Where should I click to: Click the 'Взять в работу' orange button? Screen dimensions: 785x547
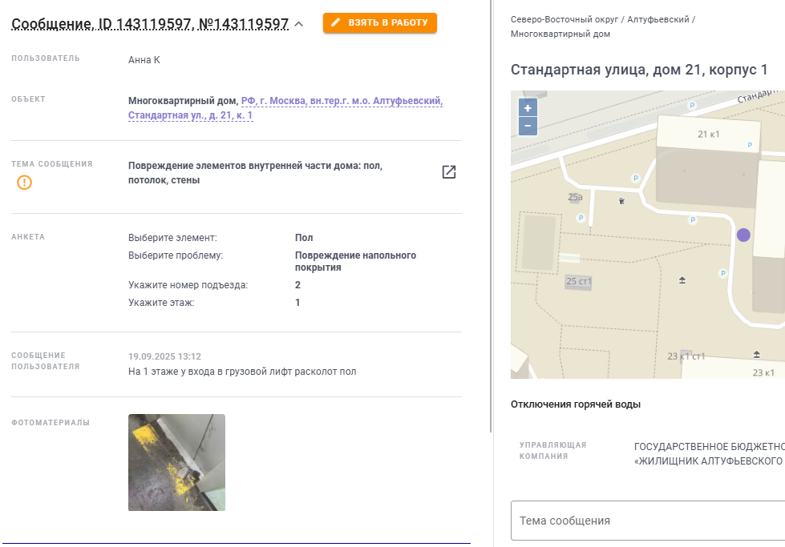coord(379,23)
